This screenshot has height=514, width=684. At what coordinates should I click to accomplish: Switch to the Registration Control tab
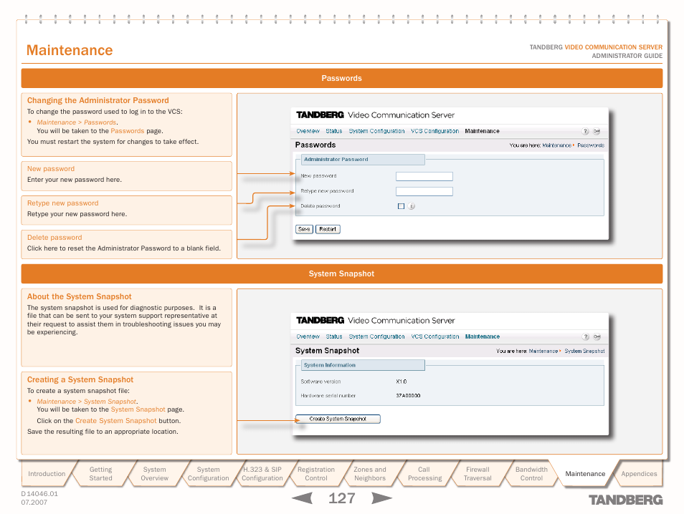coord(315,474)
